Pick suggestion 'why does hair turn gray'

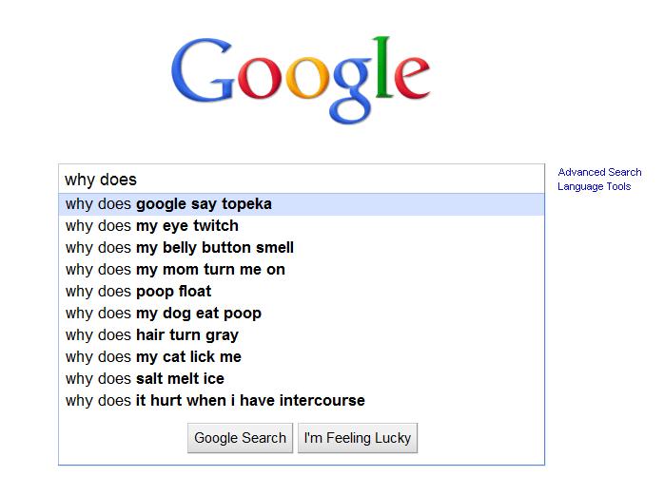[302, 335]
